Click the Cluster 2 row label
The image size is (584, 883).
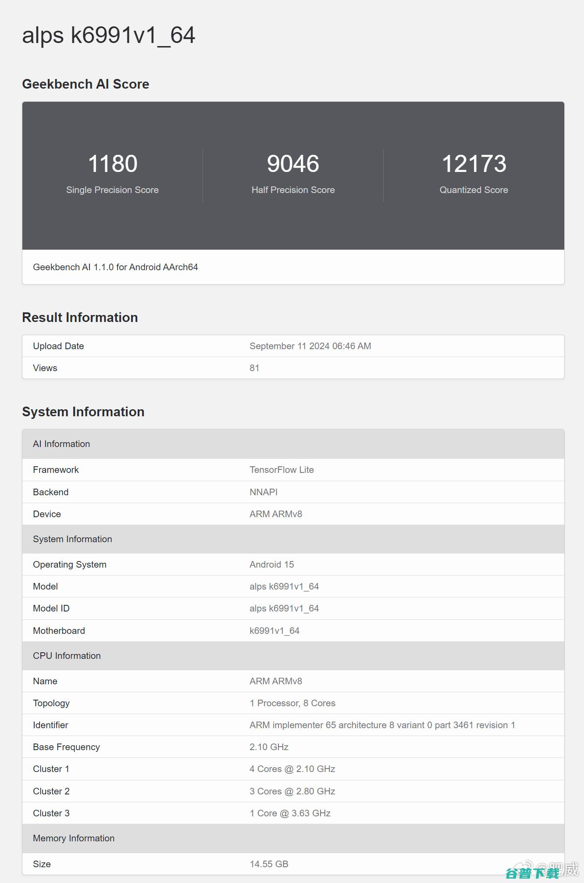[51, 791]
